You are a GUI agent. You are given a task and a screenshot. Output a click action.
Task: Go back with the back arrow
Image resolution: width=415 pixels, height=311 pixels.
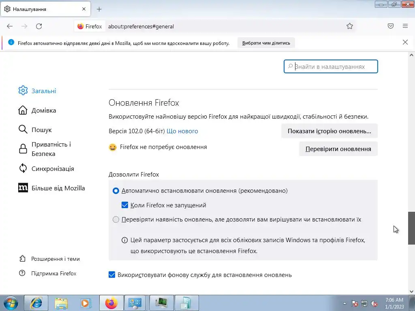10,26
